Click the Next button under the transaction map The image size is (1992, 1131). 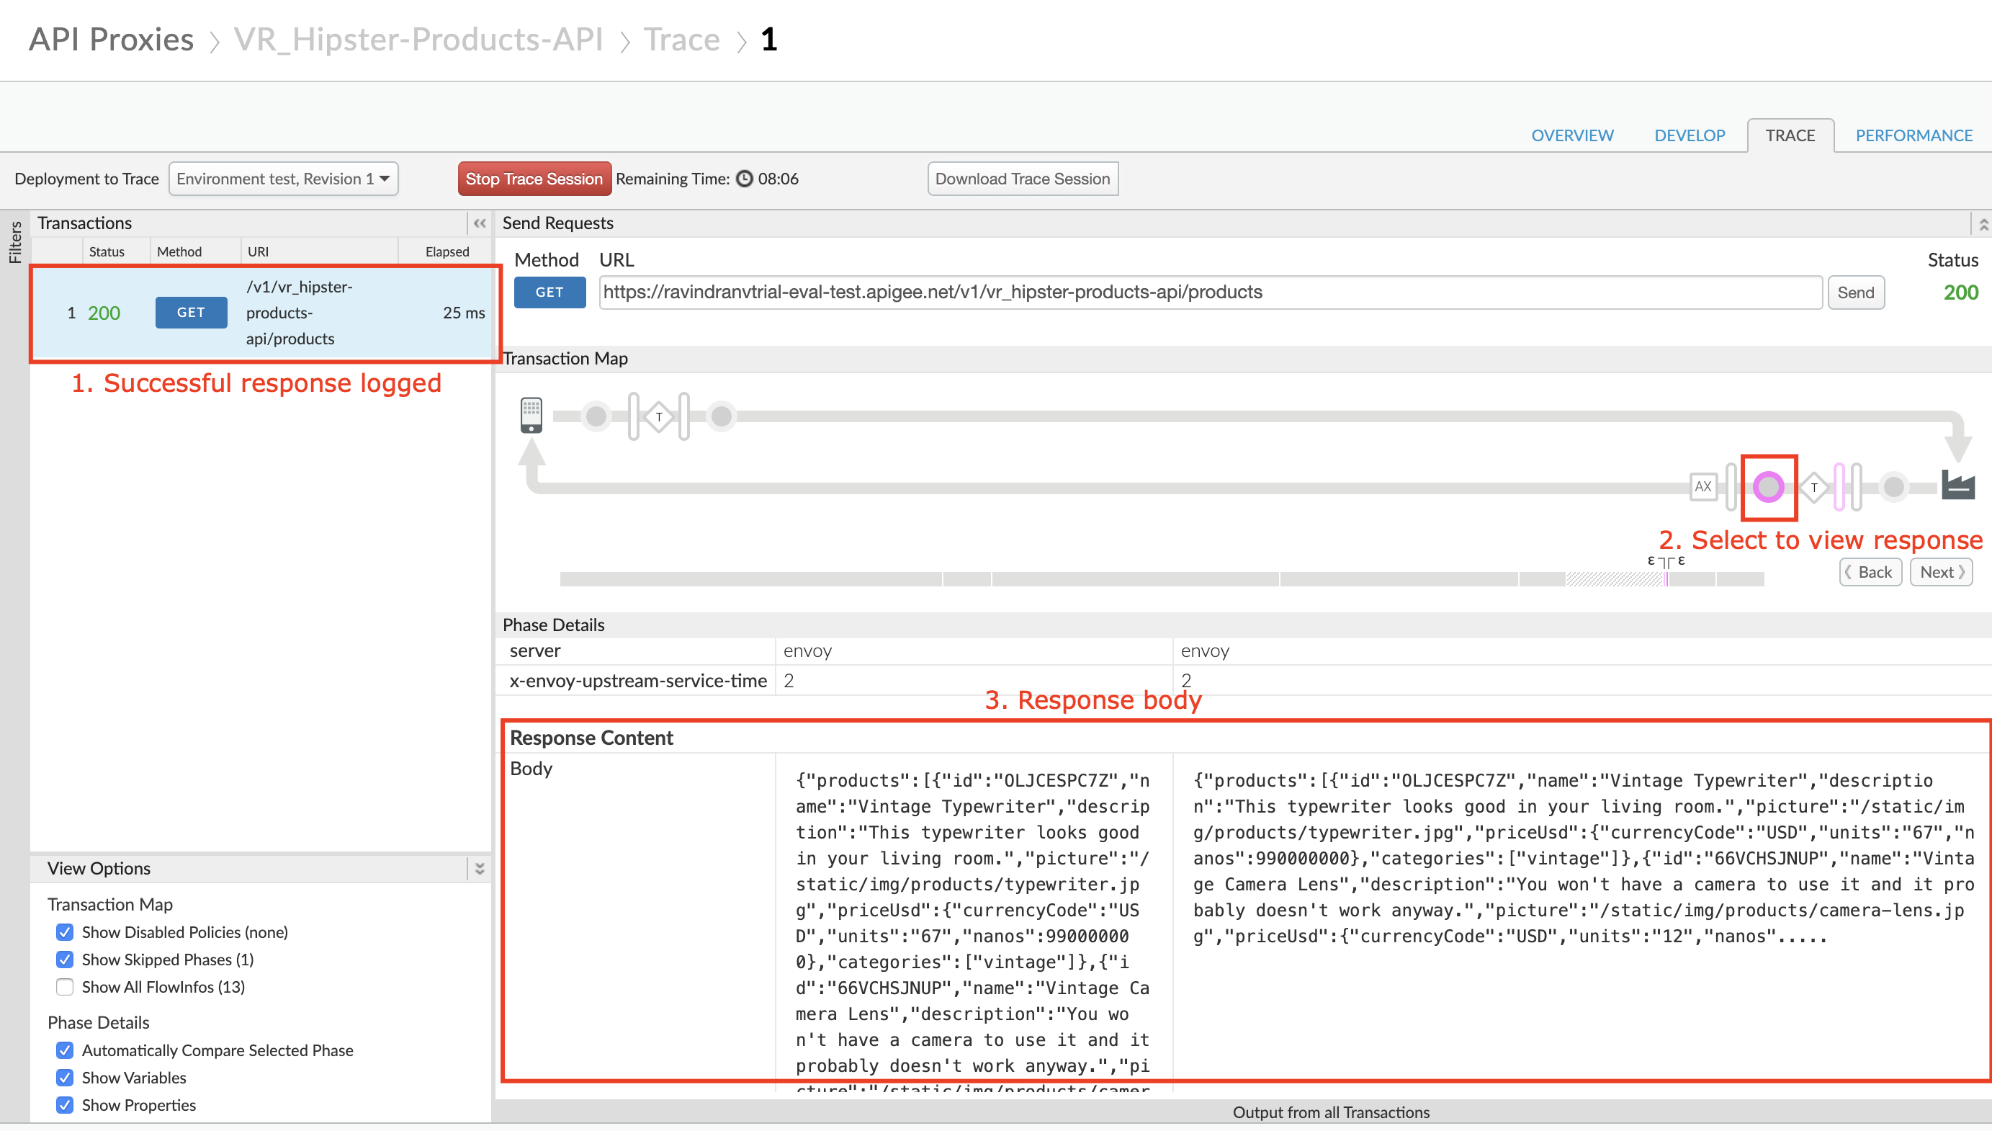point(1941,573)
